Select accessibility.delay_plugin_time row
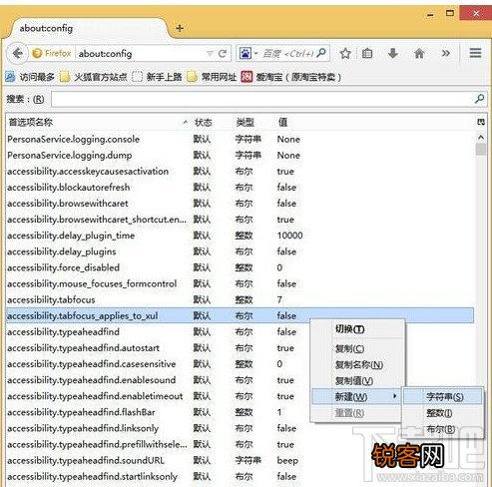The height and width of the screenshot is (487, 492). tap(240, 236)
